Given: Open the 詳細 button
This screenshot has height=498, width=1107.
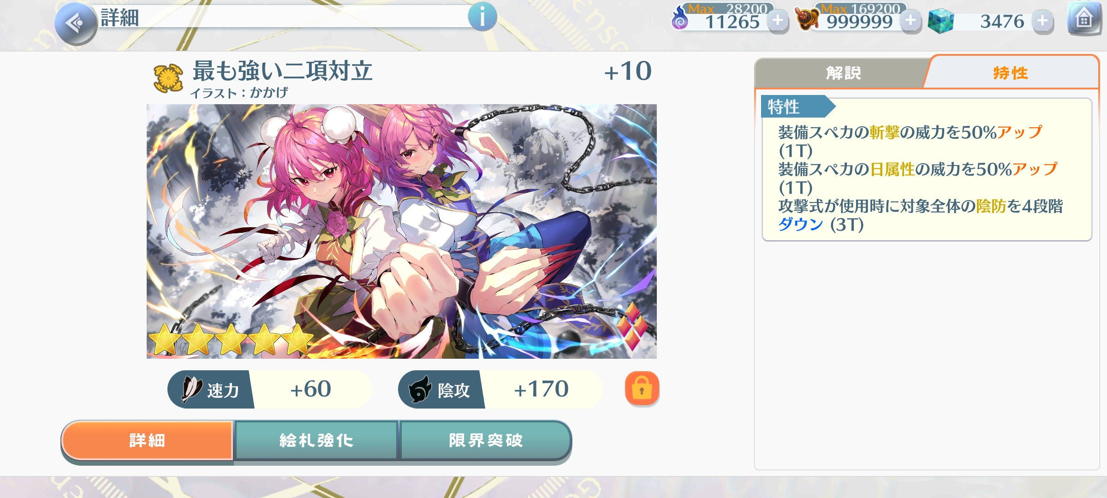Looking at the screenshot, I should (x=147, y=440).
